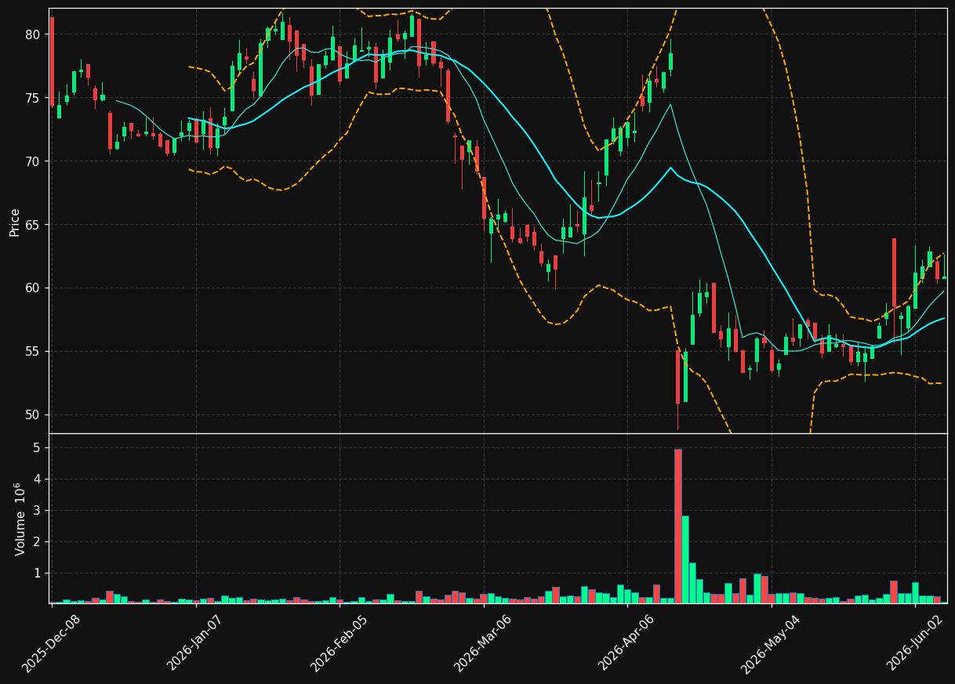Click the 80 price tick label

tap(33, 34)
